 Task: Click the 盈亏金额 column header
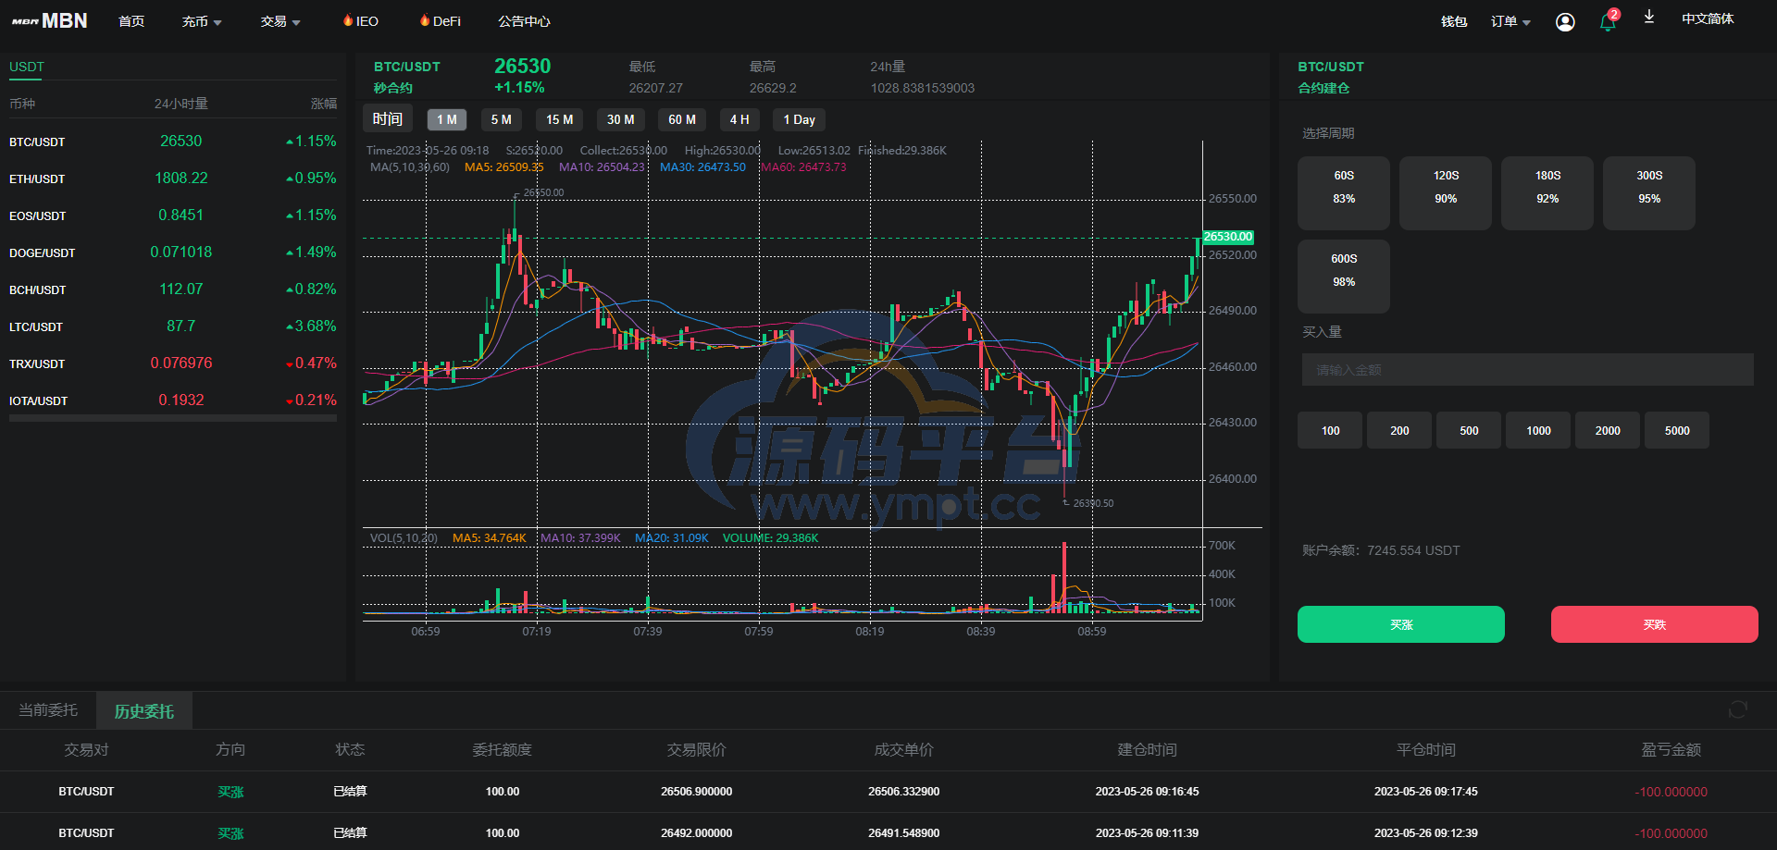[x=1671, y=750]
